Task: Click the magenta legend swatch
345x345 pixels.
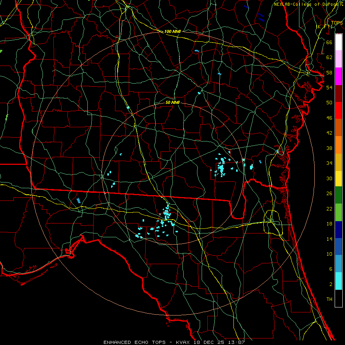Action: (x=338, y=76)
